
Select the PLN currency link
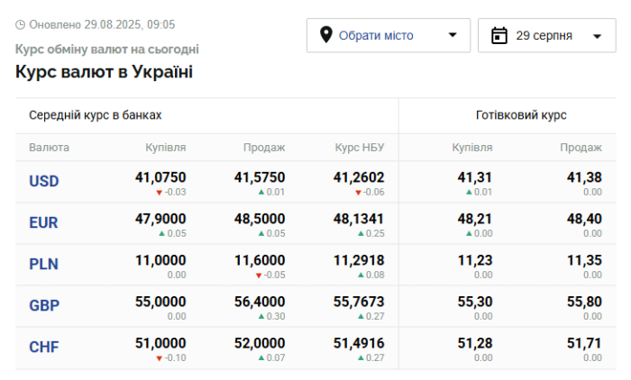point(44,264)
